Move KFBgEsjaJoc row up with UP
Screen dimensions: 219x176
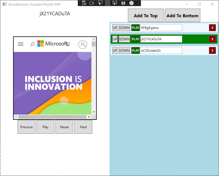point(115,28)
